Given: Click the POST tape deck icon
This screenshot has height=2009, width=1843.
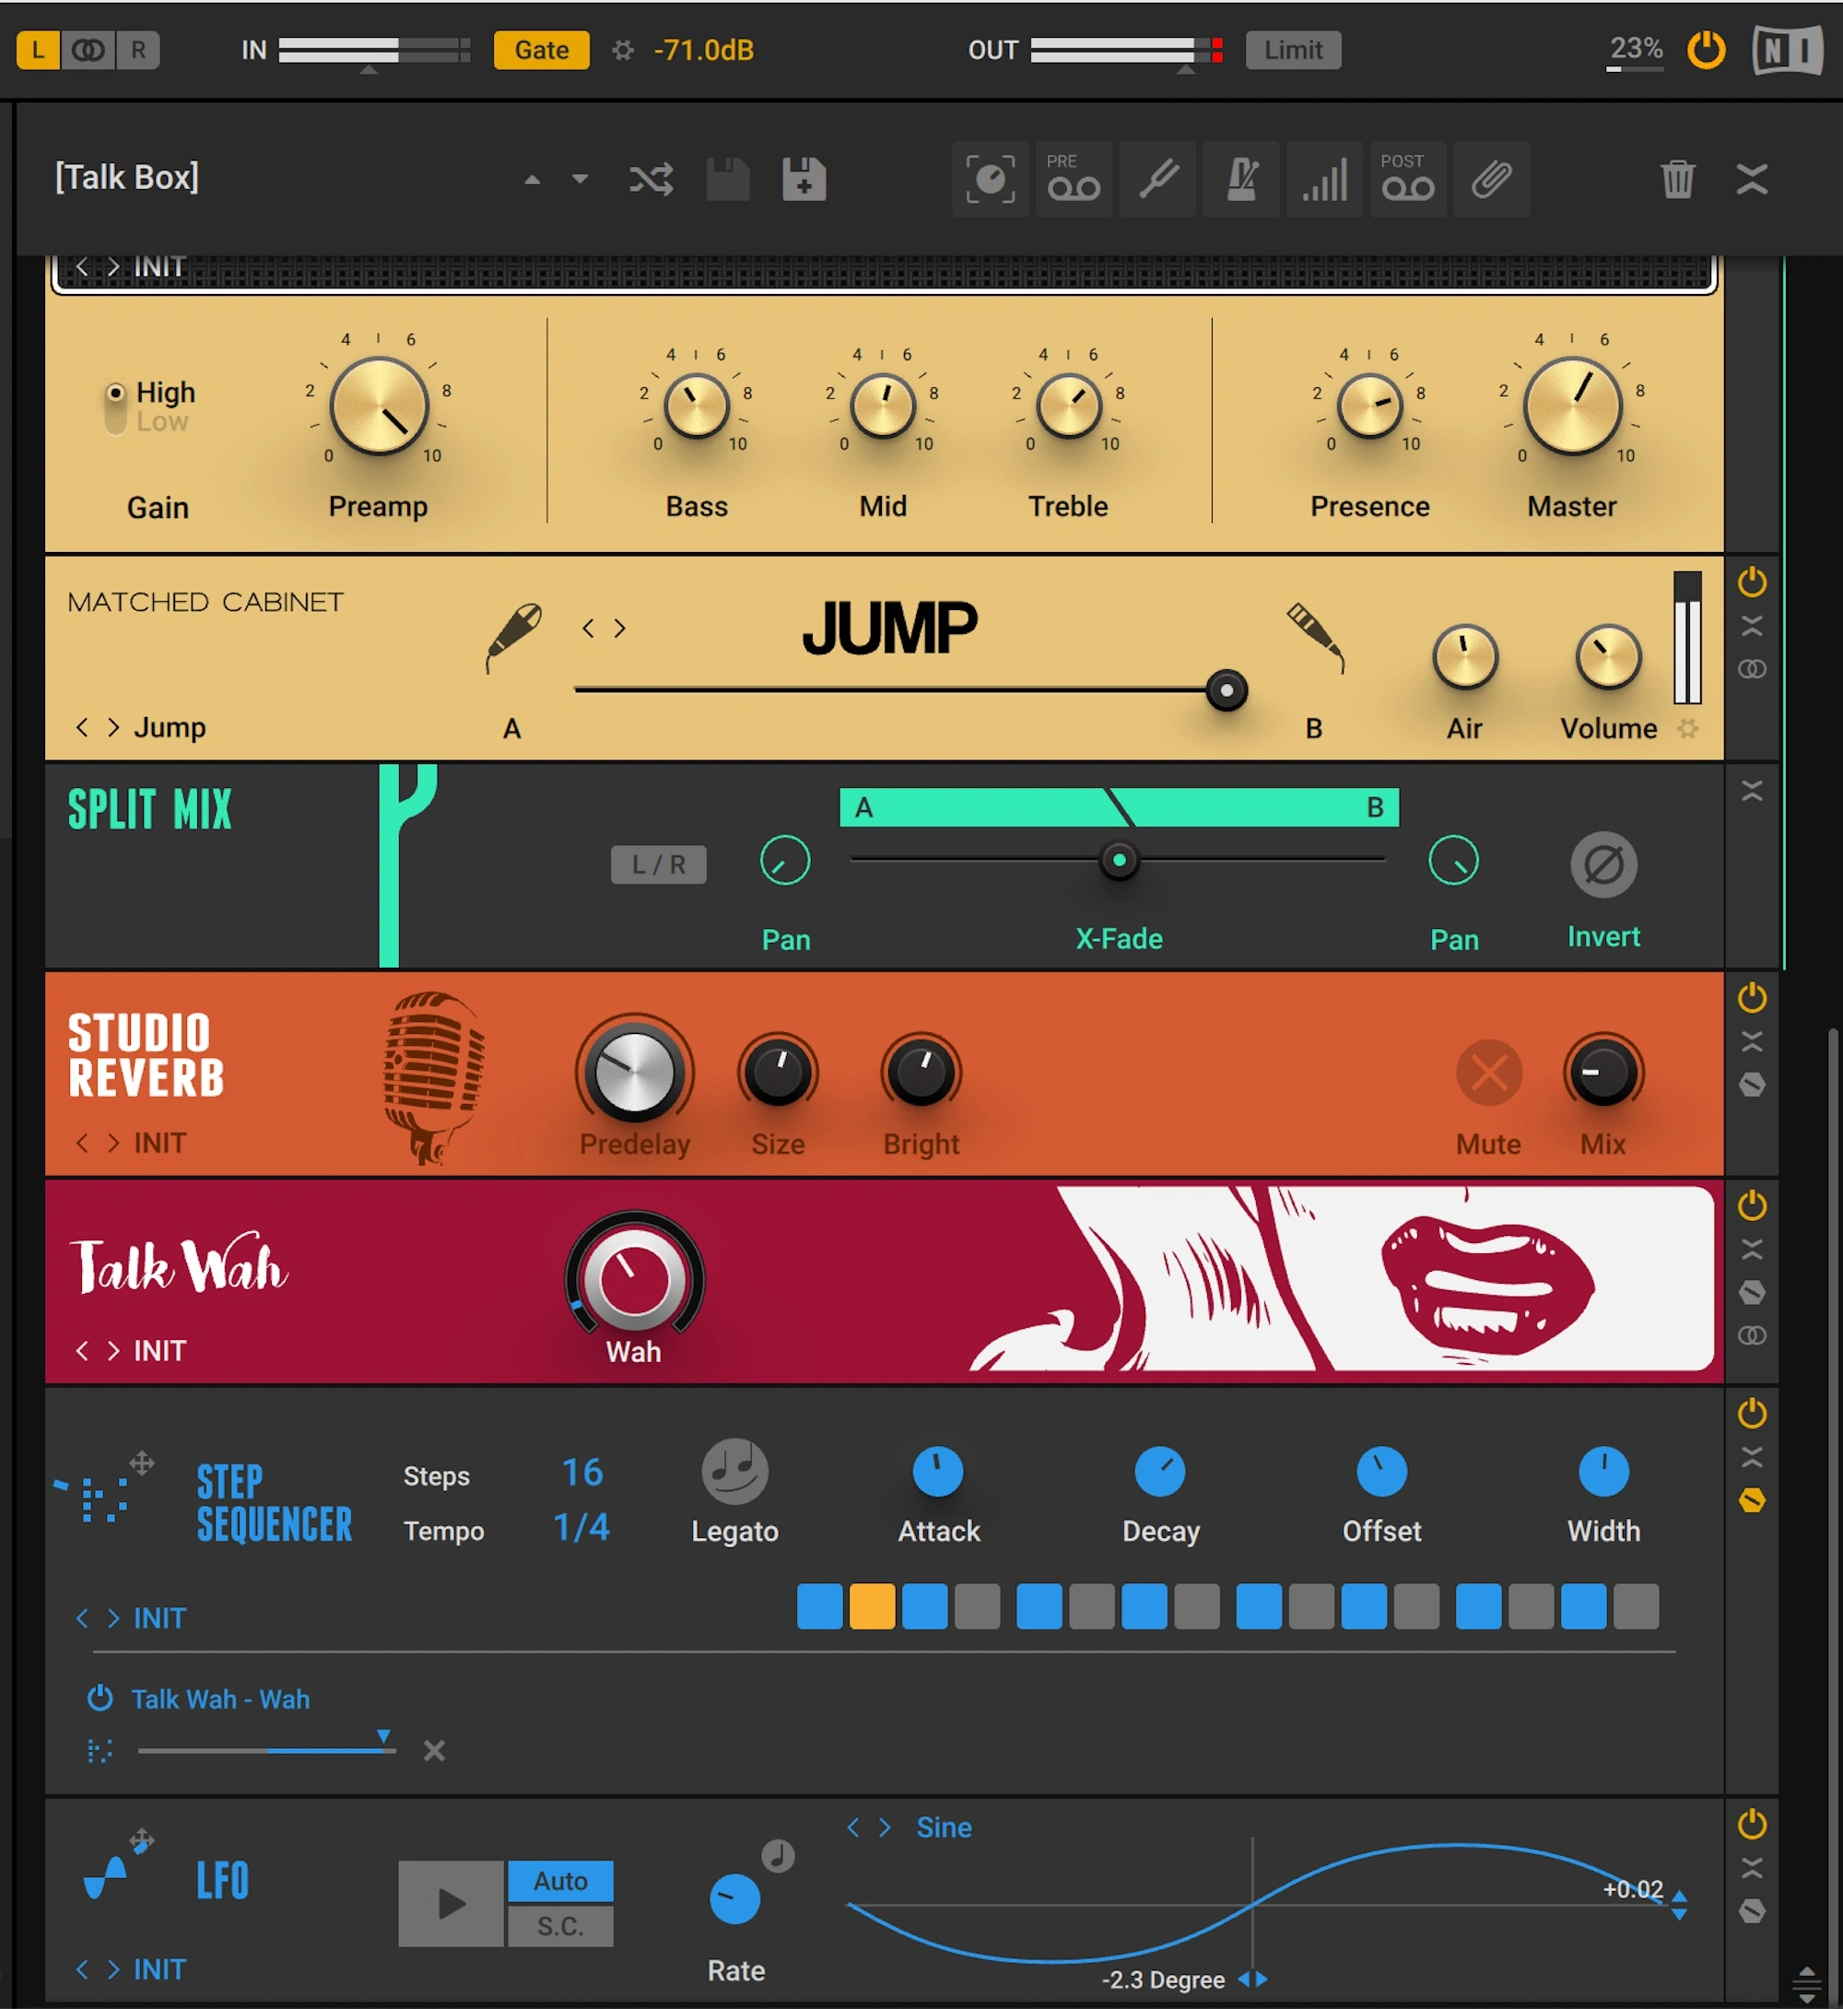Looking at the screenshot, I should (1406, 180).
